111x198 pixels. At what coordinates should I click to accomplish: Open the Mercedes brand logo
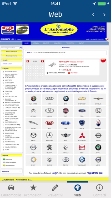pos(49,135)
